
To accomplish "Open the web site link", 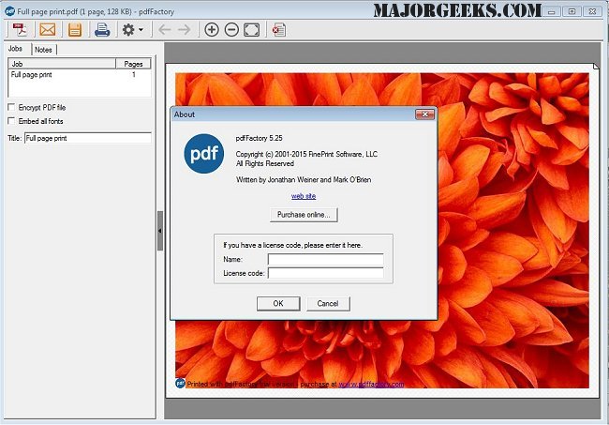I will pyautogui.click(x=304, y=196).
